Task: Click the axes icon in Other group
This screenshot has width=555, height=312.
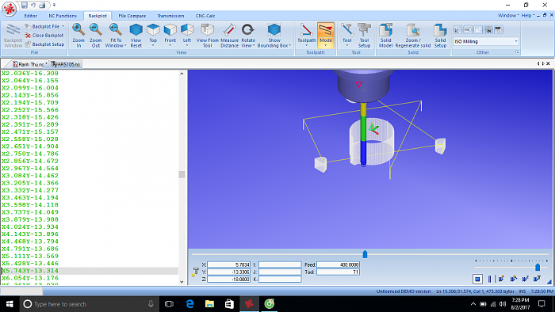Action: pyautogui.click(x=457, y=29)
